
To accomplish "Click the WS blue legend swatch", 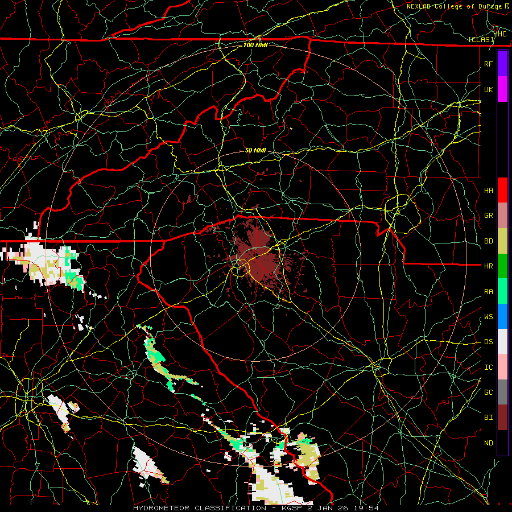I will (x=502, y=316).
